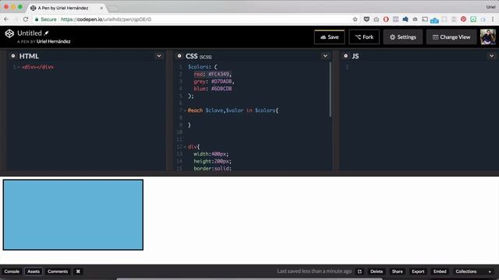This screenshot has height=280, width=499.
Task: Click the Cast extension icon
Action: 425,19
